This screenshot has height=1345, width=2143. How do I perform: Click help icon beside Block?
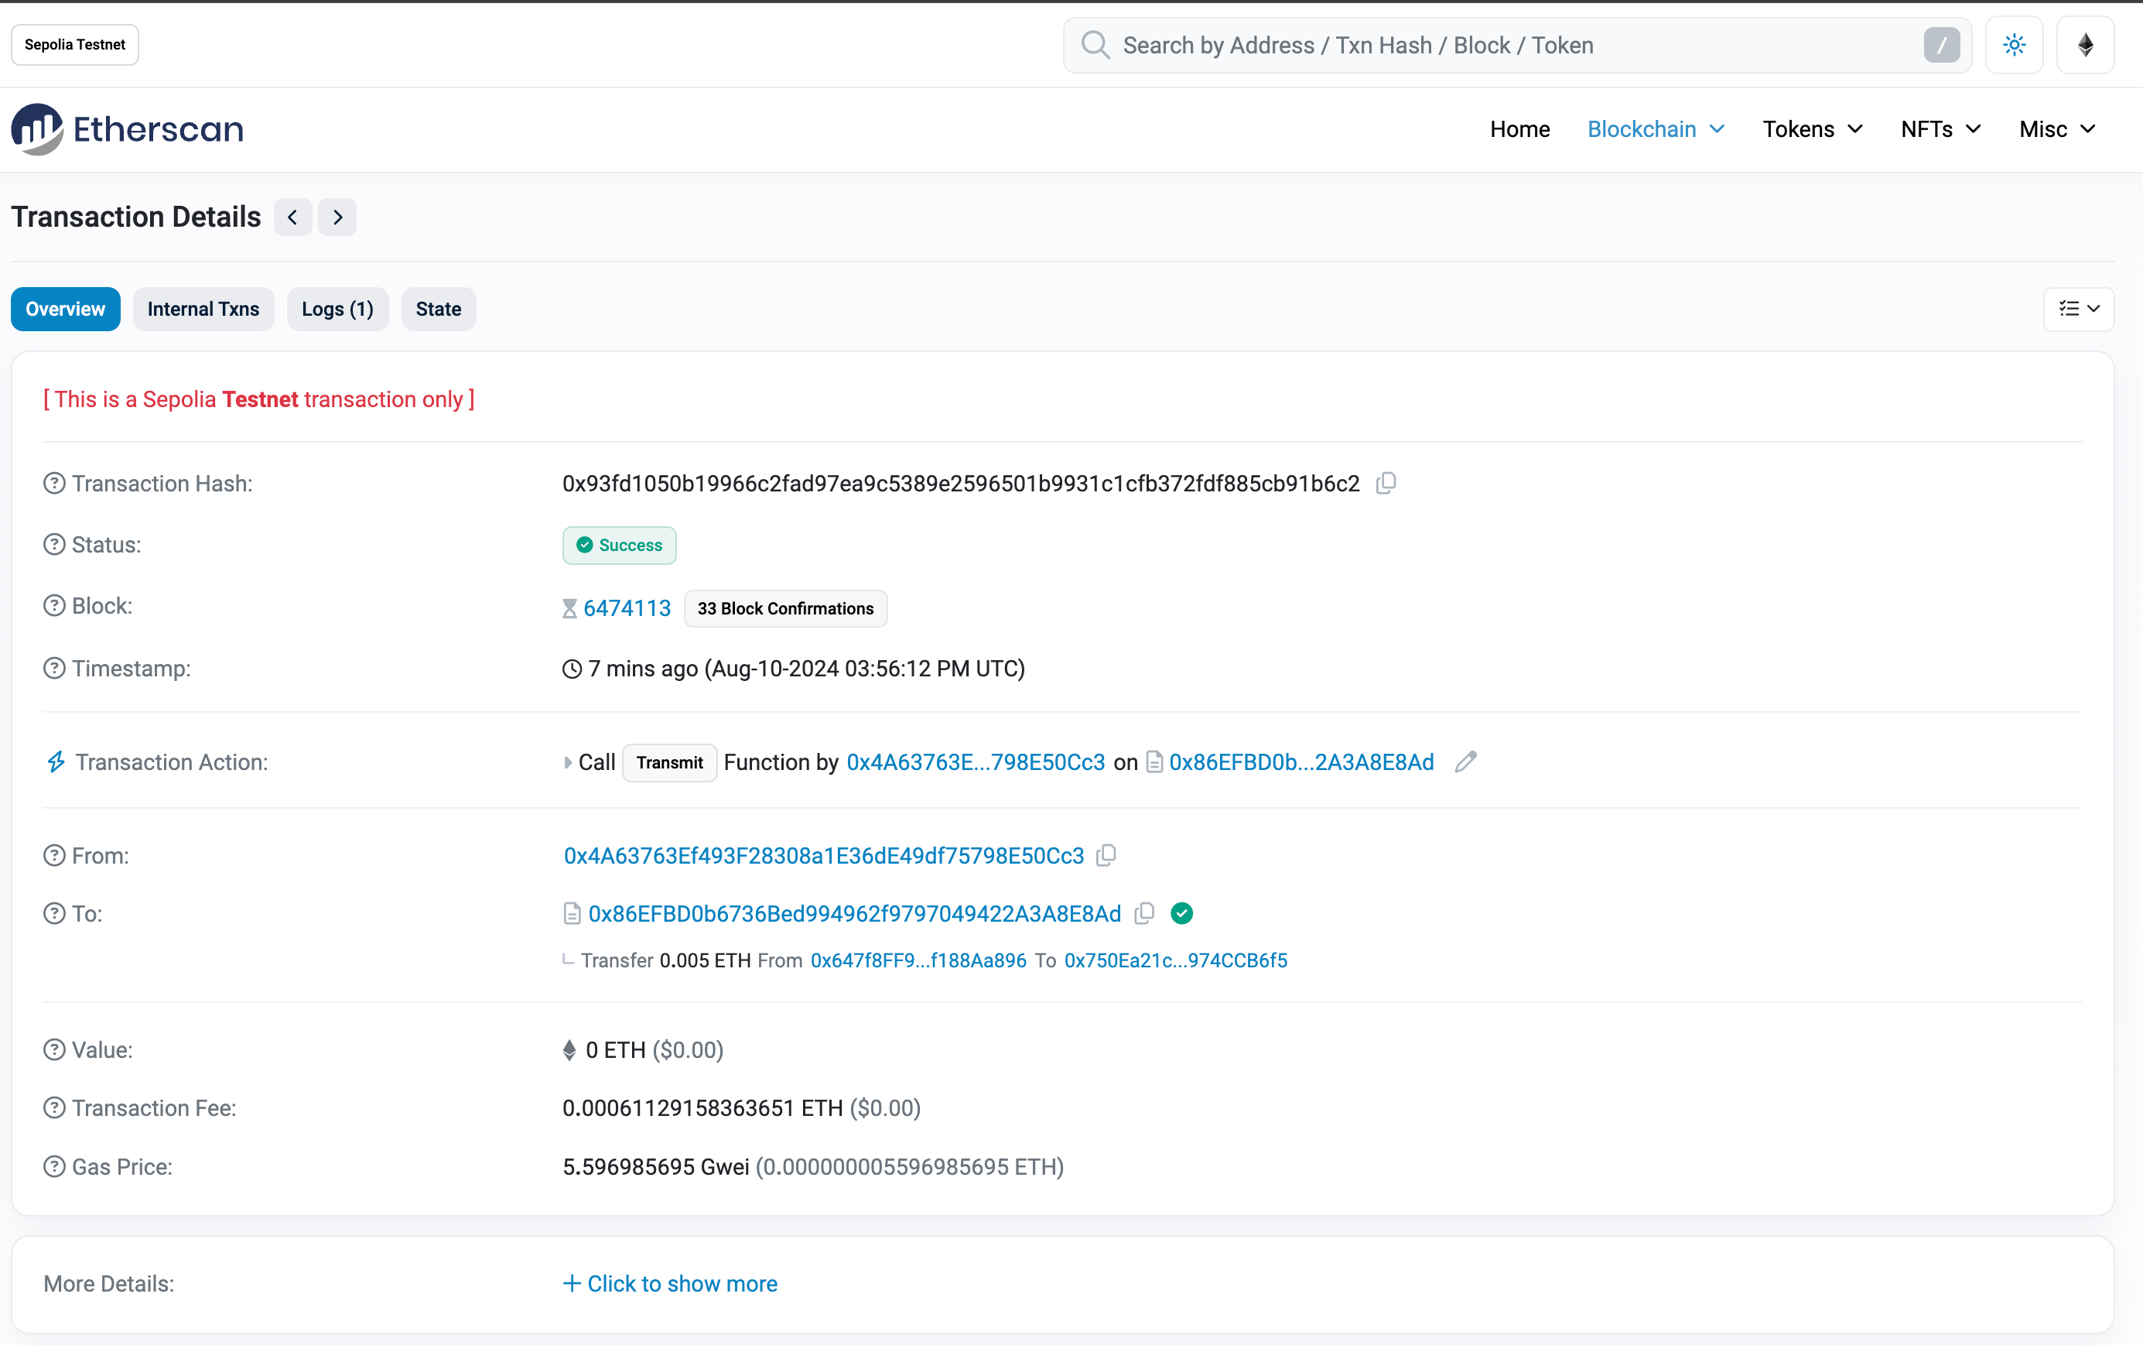pos(54,606)
